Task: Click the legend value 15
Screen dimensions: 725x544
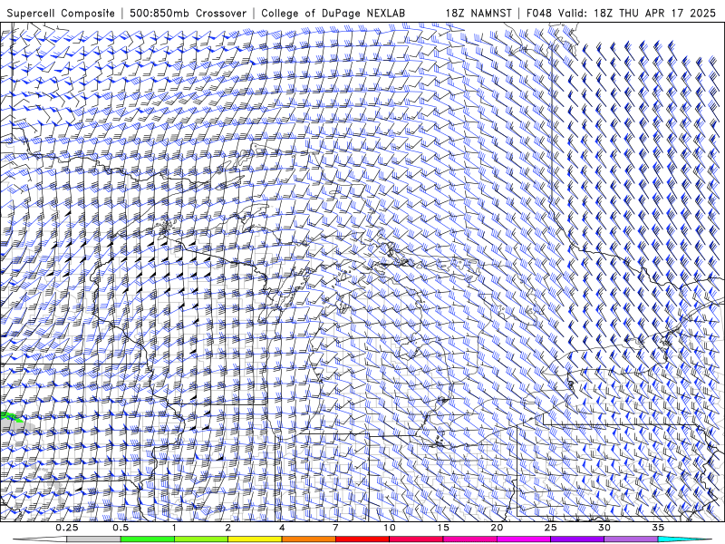Action: tap(443, 528)
